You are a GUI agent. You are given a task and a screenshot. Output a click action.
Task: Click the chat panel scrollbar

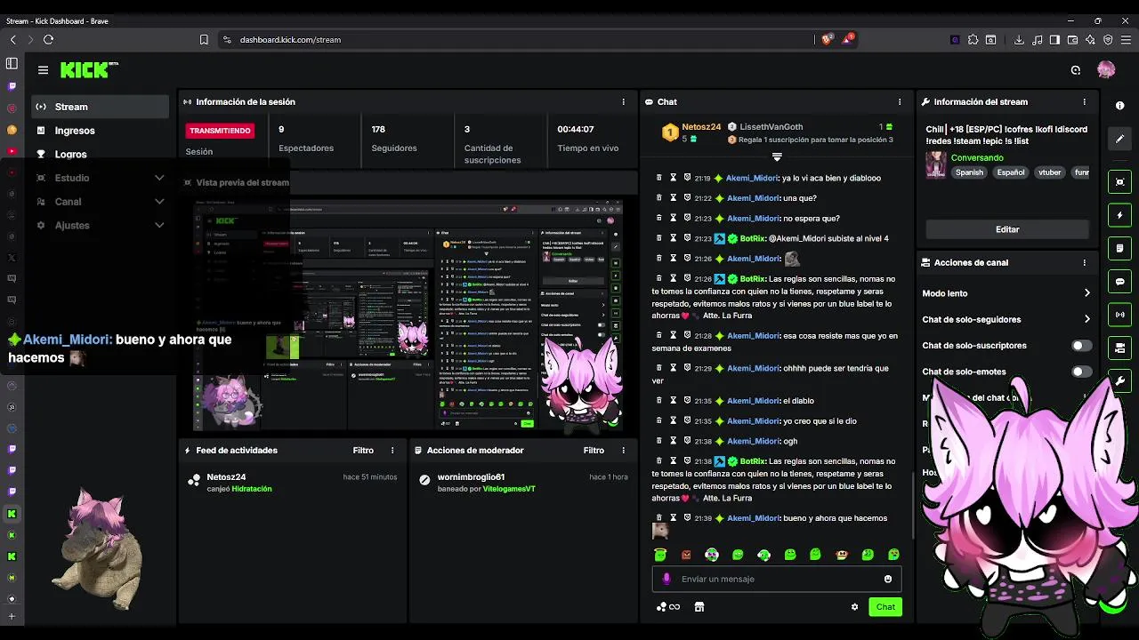912,503
